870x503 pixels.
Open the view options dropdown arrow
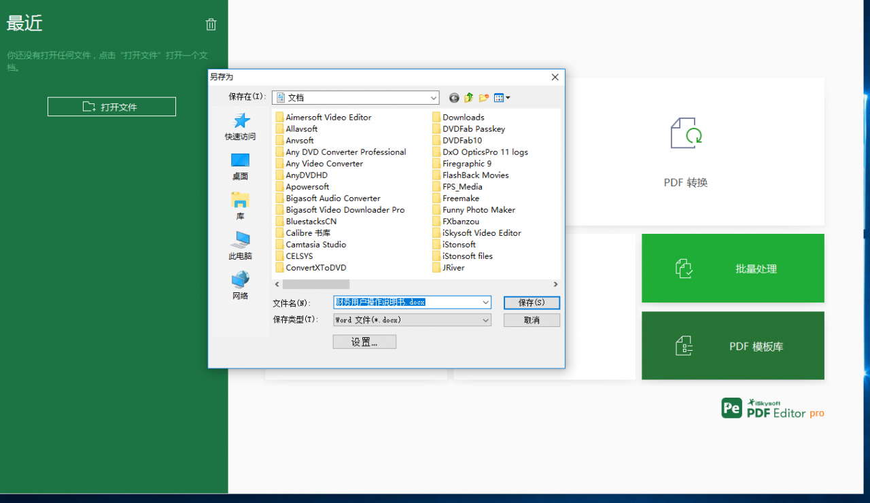pos(507,97)
